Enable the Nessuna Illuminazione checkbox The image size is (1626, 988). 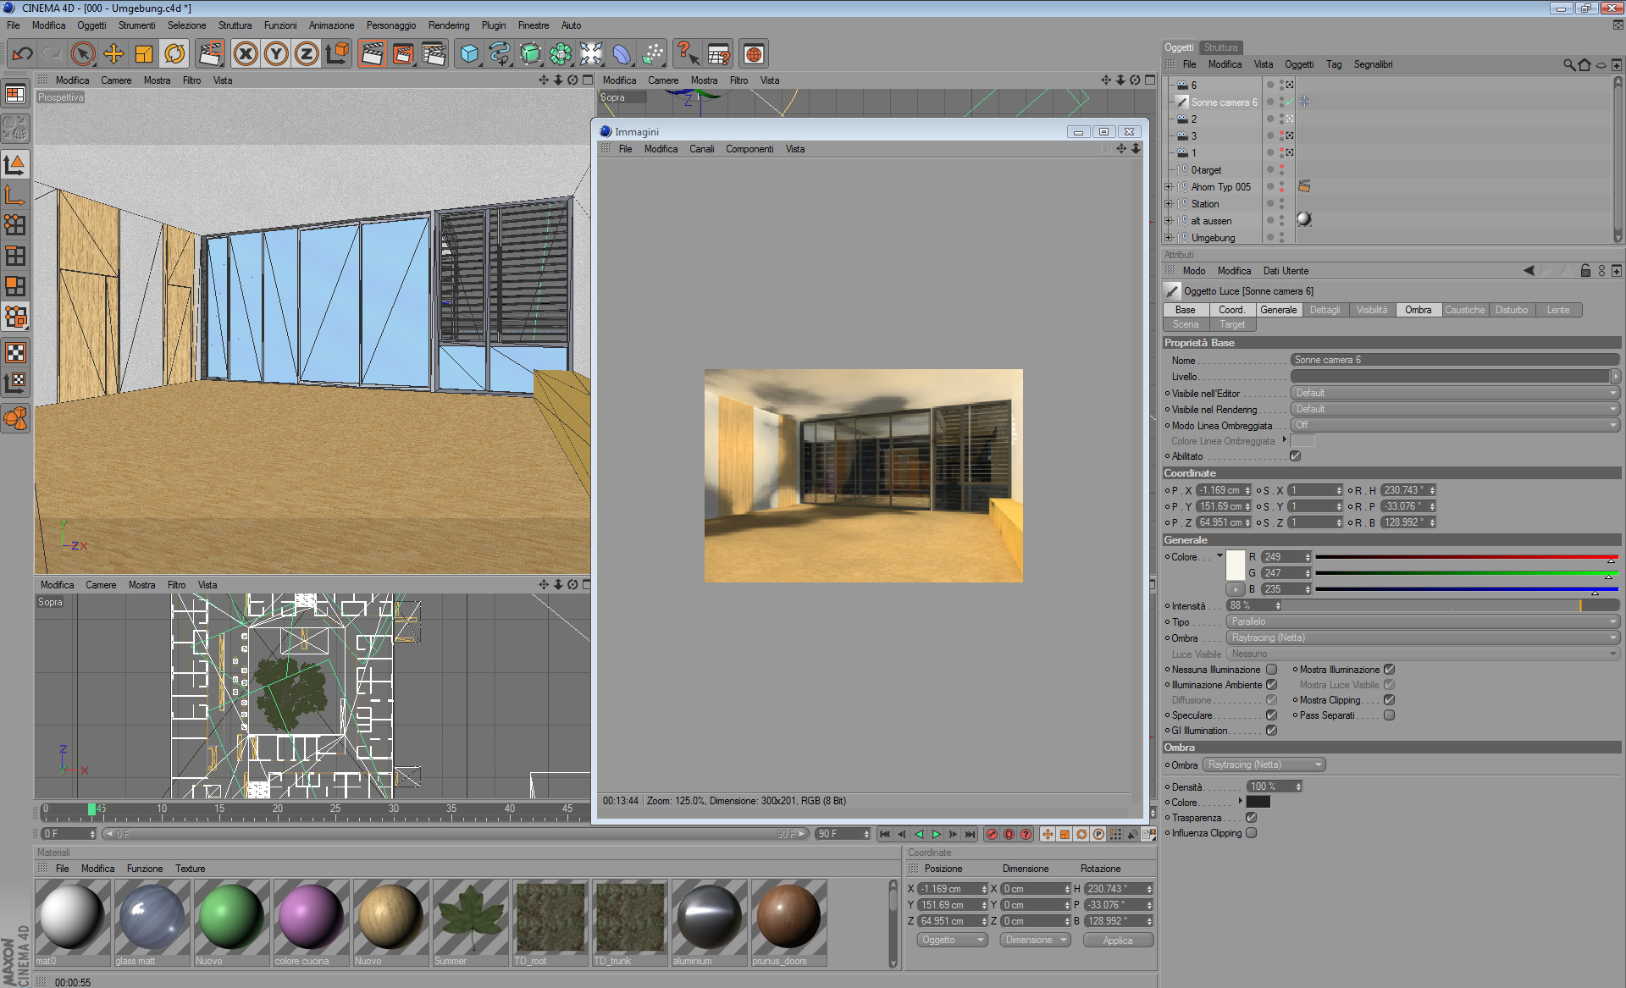point(1271,670)
